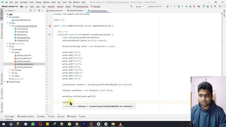
Task: Open the Terminal tool window
Action: coord(72,116)
